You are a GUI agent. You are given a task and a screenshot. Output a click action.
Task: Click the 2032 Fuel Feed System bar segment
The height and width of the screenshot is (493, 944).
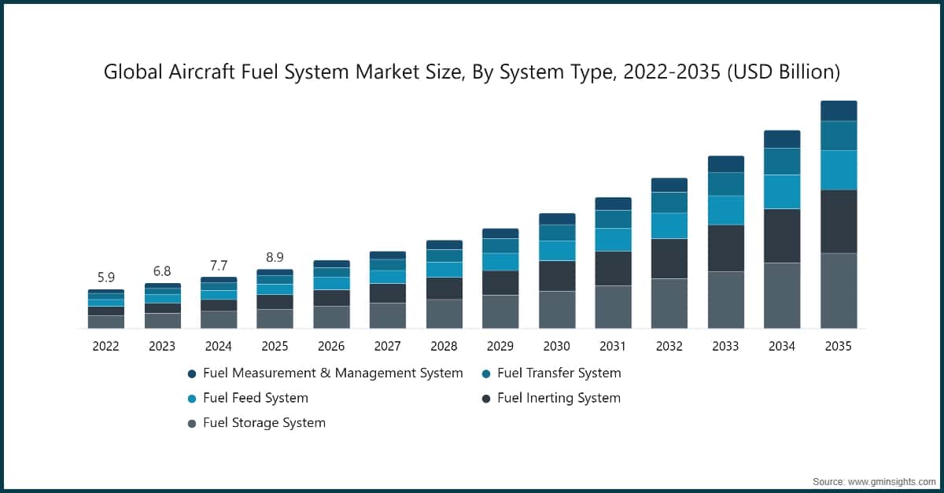[669, 226]
